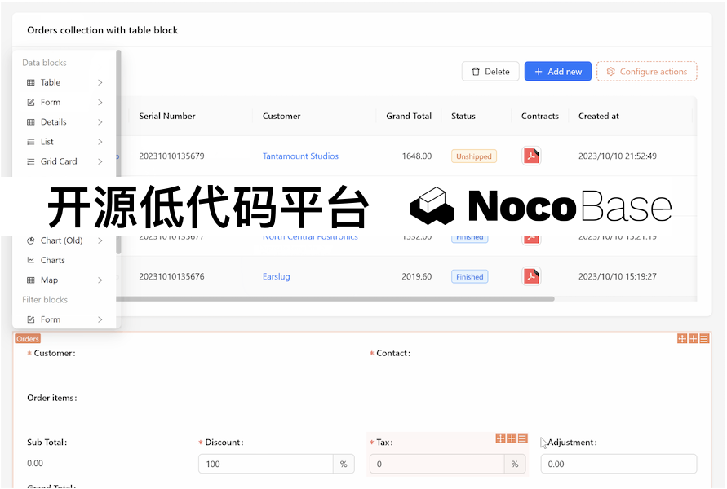Click the 2019.60 grand total cell

click(x=416, y=276)
